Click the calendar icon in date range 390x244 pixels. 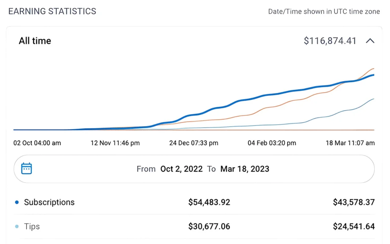click(27, 169)
